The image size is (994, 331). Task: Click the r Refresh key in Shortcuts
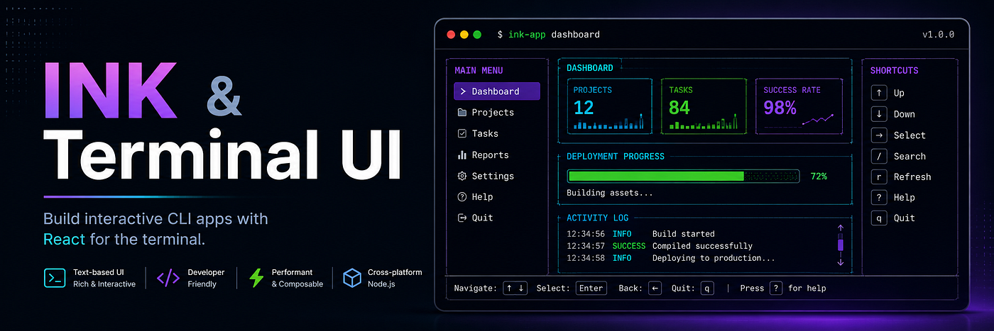pos(879,176)
